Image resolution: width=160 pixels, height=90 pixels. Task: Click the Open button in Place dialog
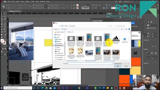pyautogui.click(x=118, y=66)
